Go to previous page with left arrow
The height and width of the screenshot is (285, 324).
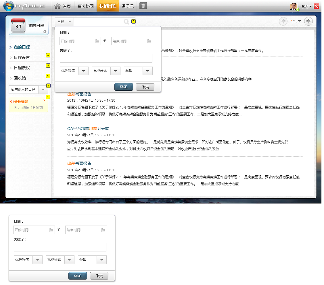tap(283, 21)
